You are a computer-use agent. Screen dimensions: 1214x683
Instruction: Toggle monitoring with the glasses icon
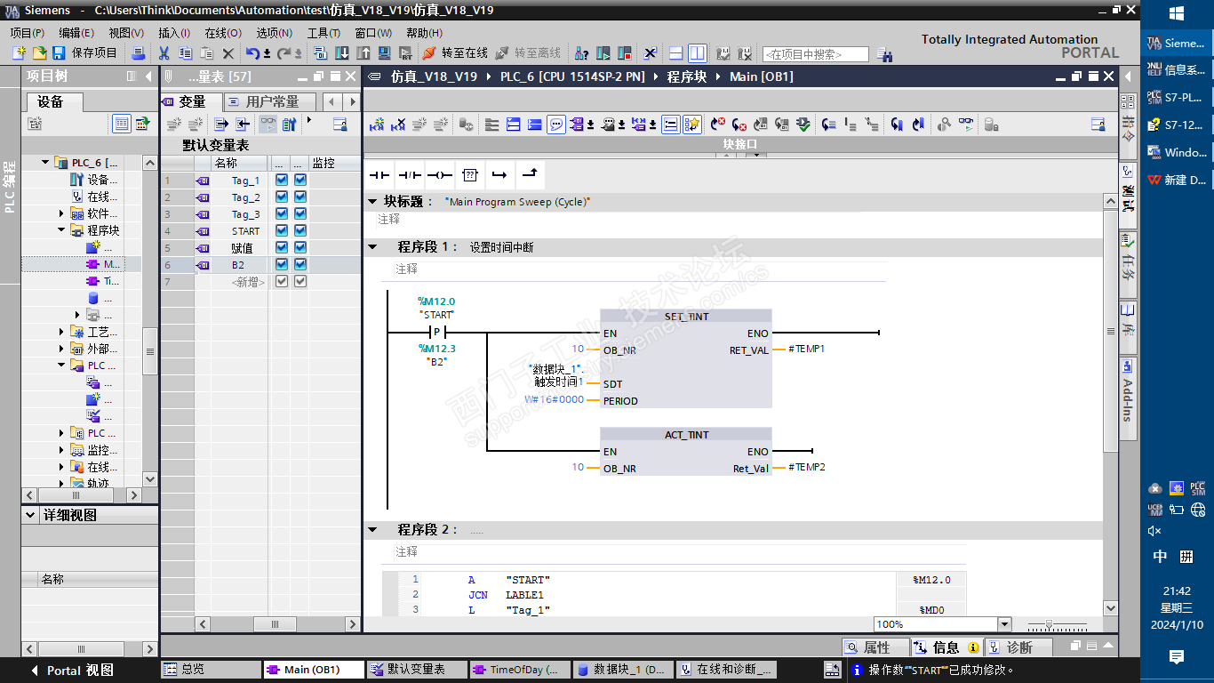[966, 125]
